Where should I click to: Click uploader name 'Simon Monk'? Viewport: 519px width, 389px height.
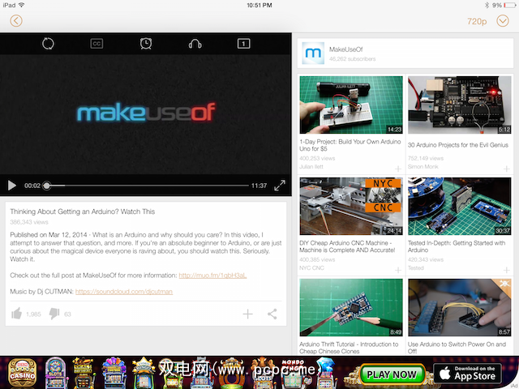[423, 167]
